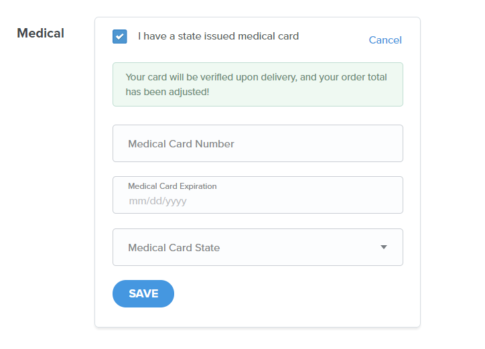485x349 pixels.
Task: Click the blue checkmark icon
Action: (x=120, y=36)
